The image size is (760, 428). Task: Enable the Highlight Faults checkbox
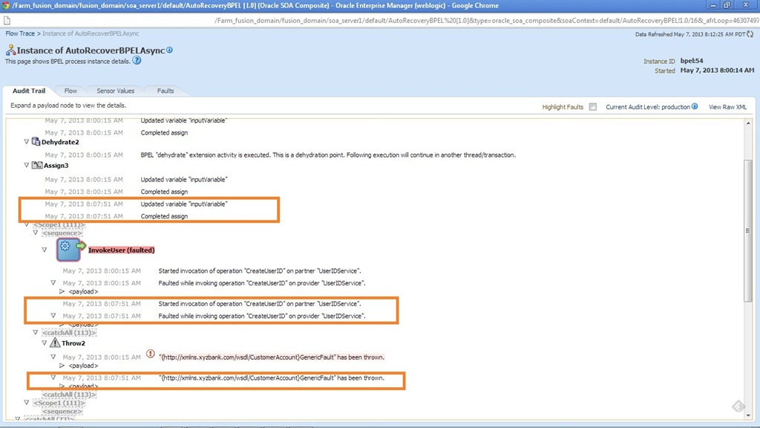pos(592,107)
